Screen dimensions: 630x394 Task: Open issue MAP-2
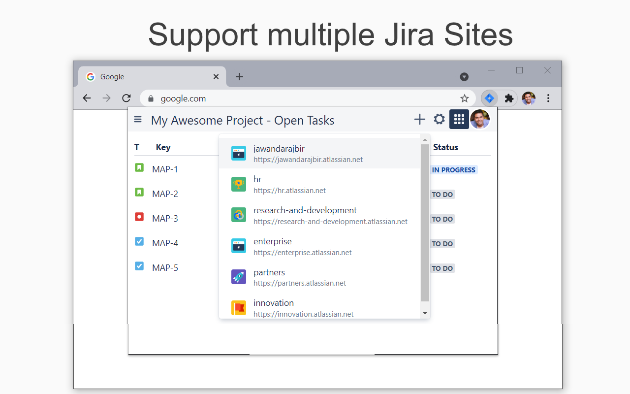[x=165, y=194]
